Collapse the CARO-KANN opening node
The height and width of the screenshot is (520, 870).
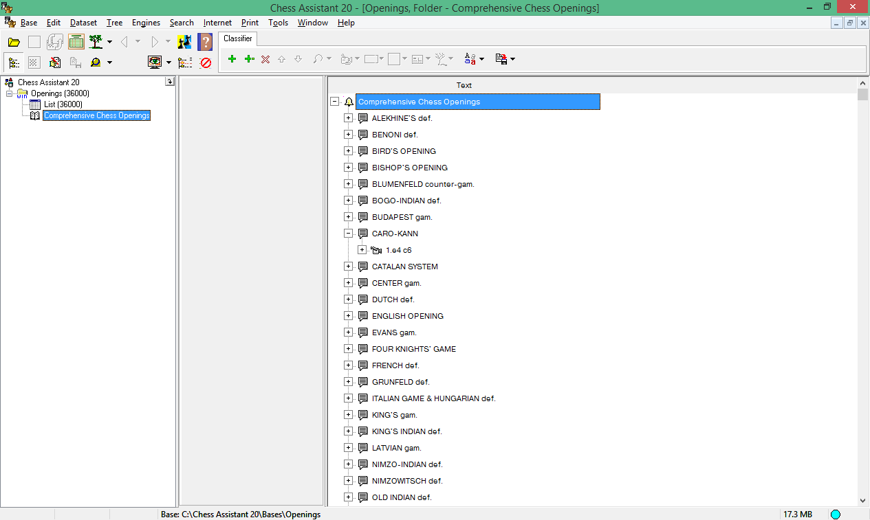click(x=348, y=234)
